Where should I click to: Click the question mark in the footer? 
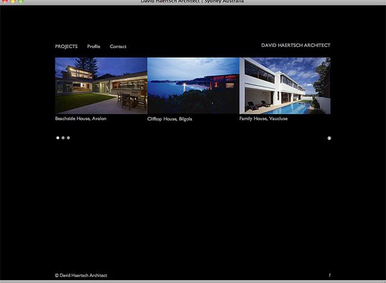click(330, 275)
